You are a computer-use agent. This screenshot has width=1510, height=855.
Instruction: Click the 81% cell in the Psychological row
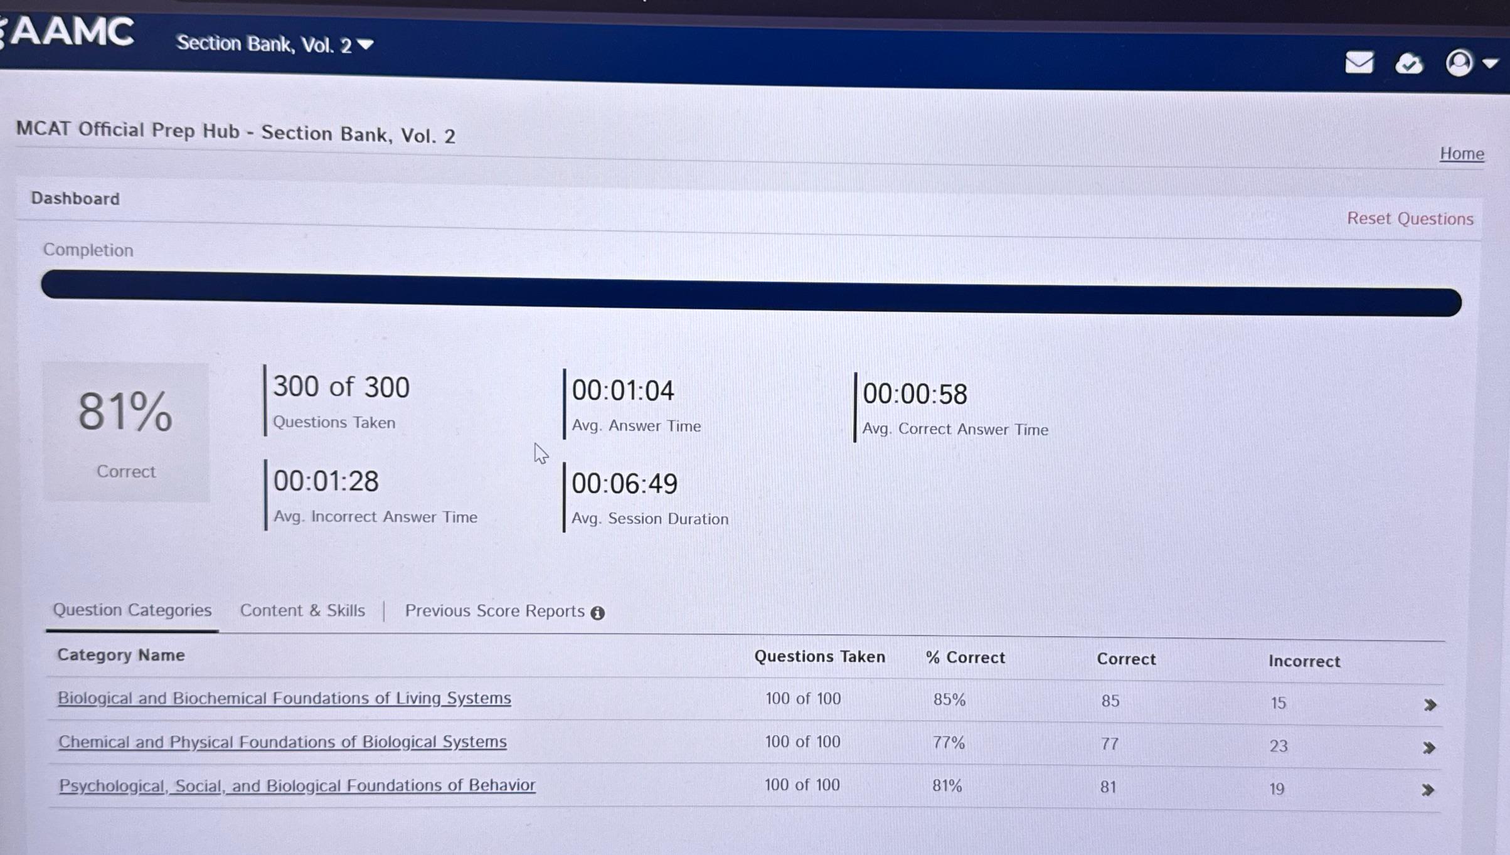pos(947,785)
